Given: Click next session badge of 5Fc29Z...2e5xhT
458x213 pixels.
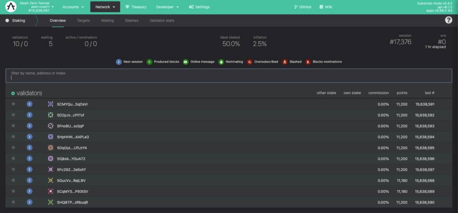Looking at the screenshot, I should pyautogui.click(x=30, y=170).
